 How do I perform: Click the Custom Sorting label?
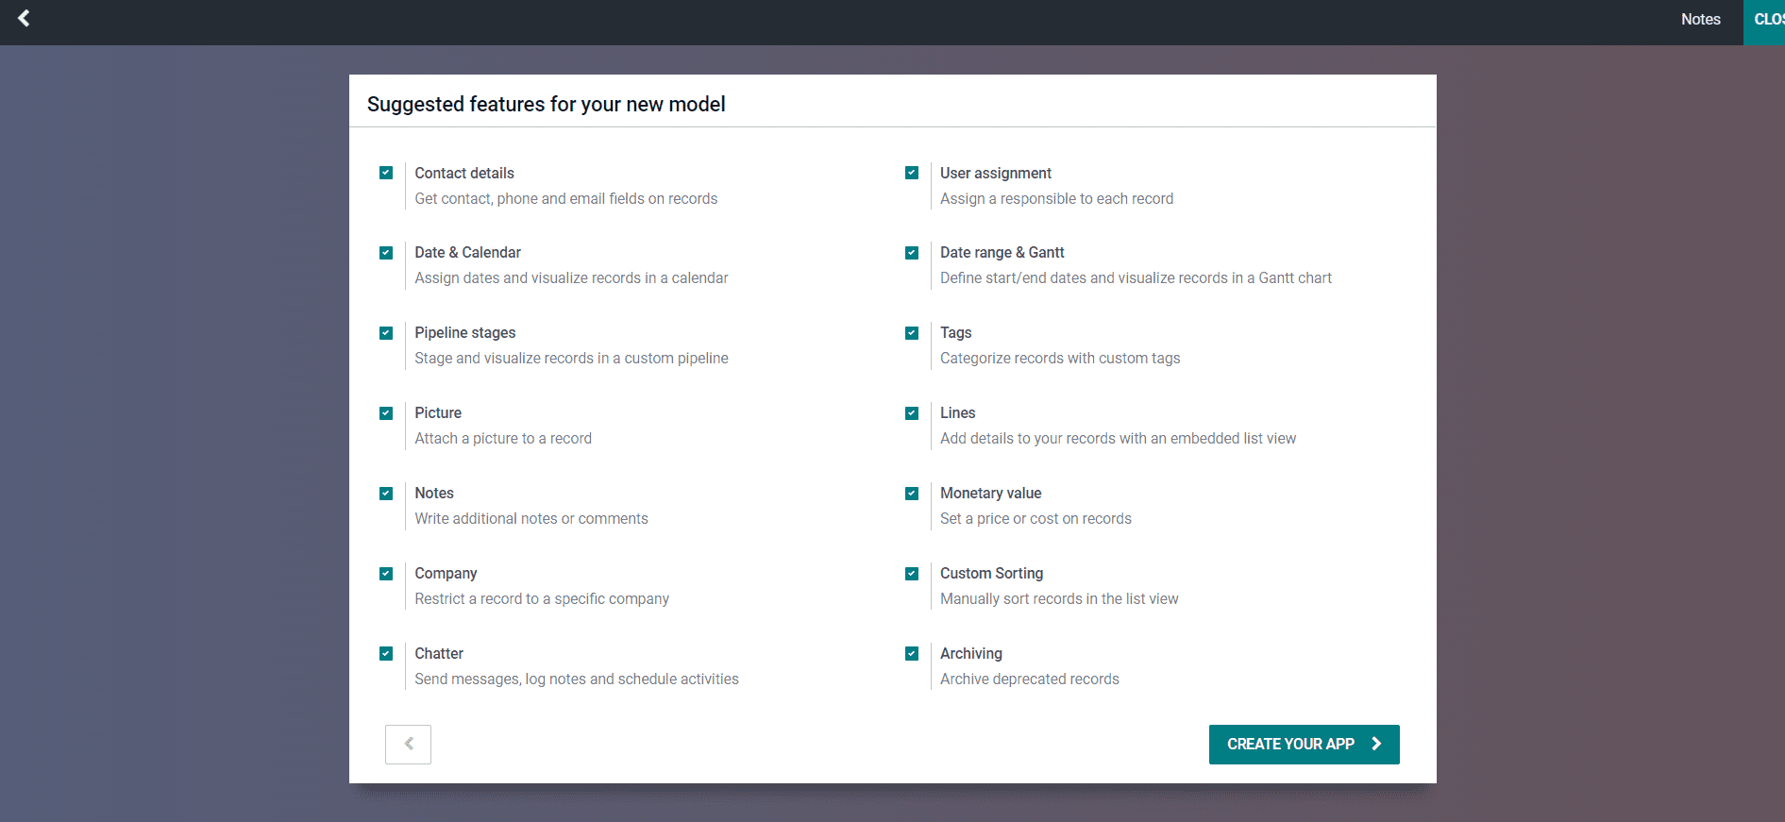click(x=992, y=573)
